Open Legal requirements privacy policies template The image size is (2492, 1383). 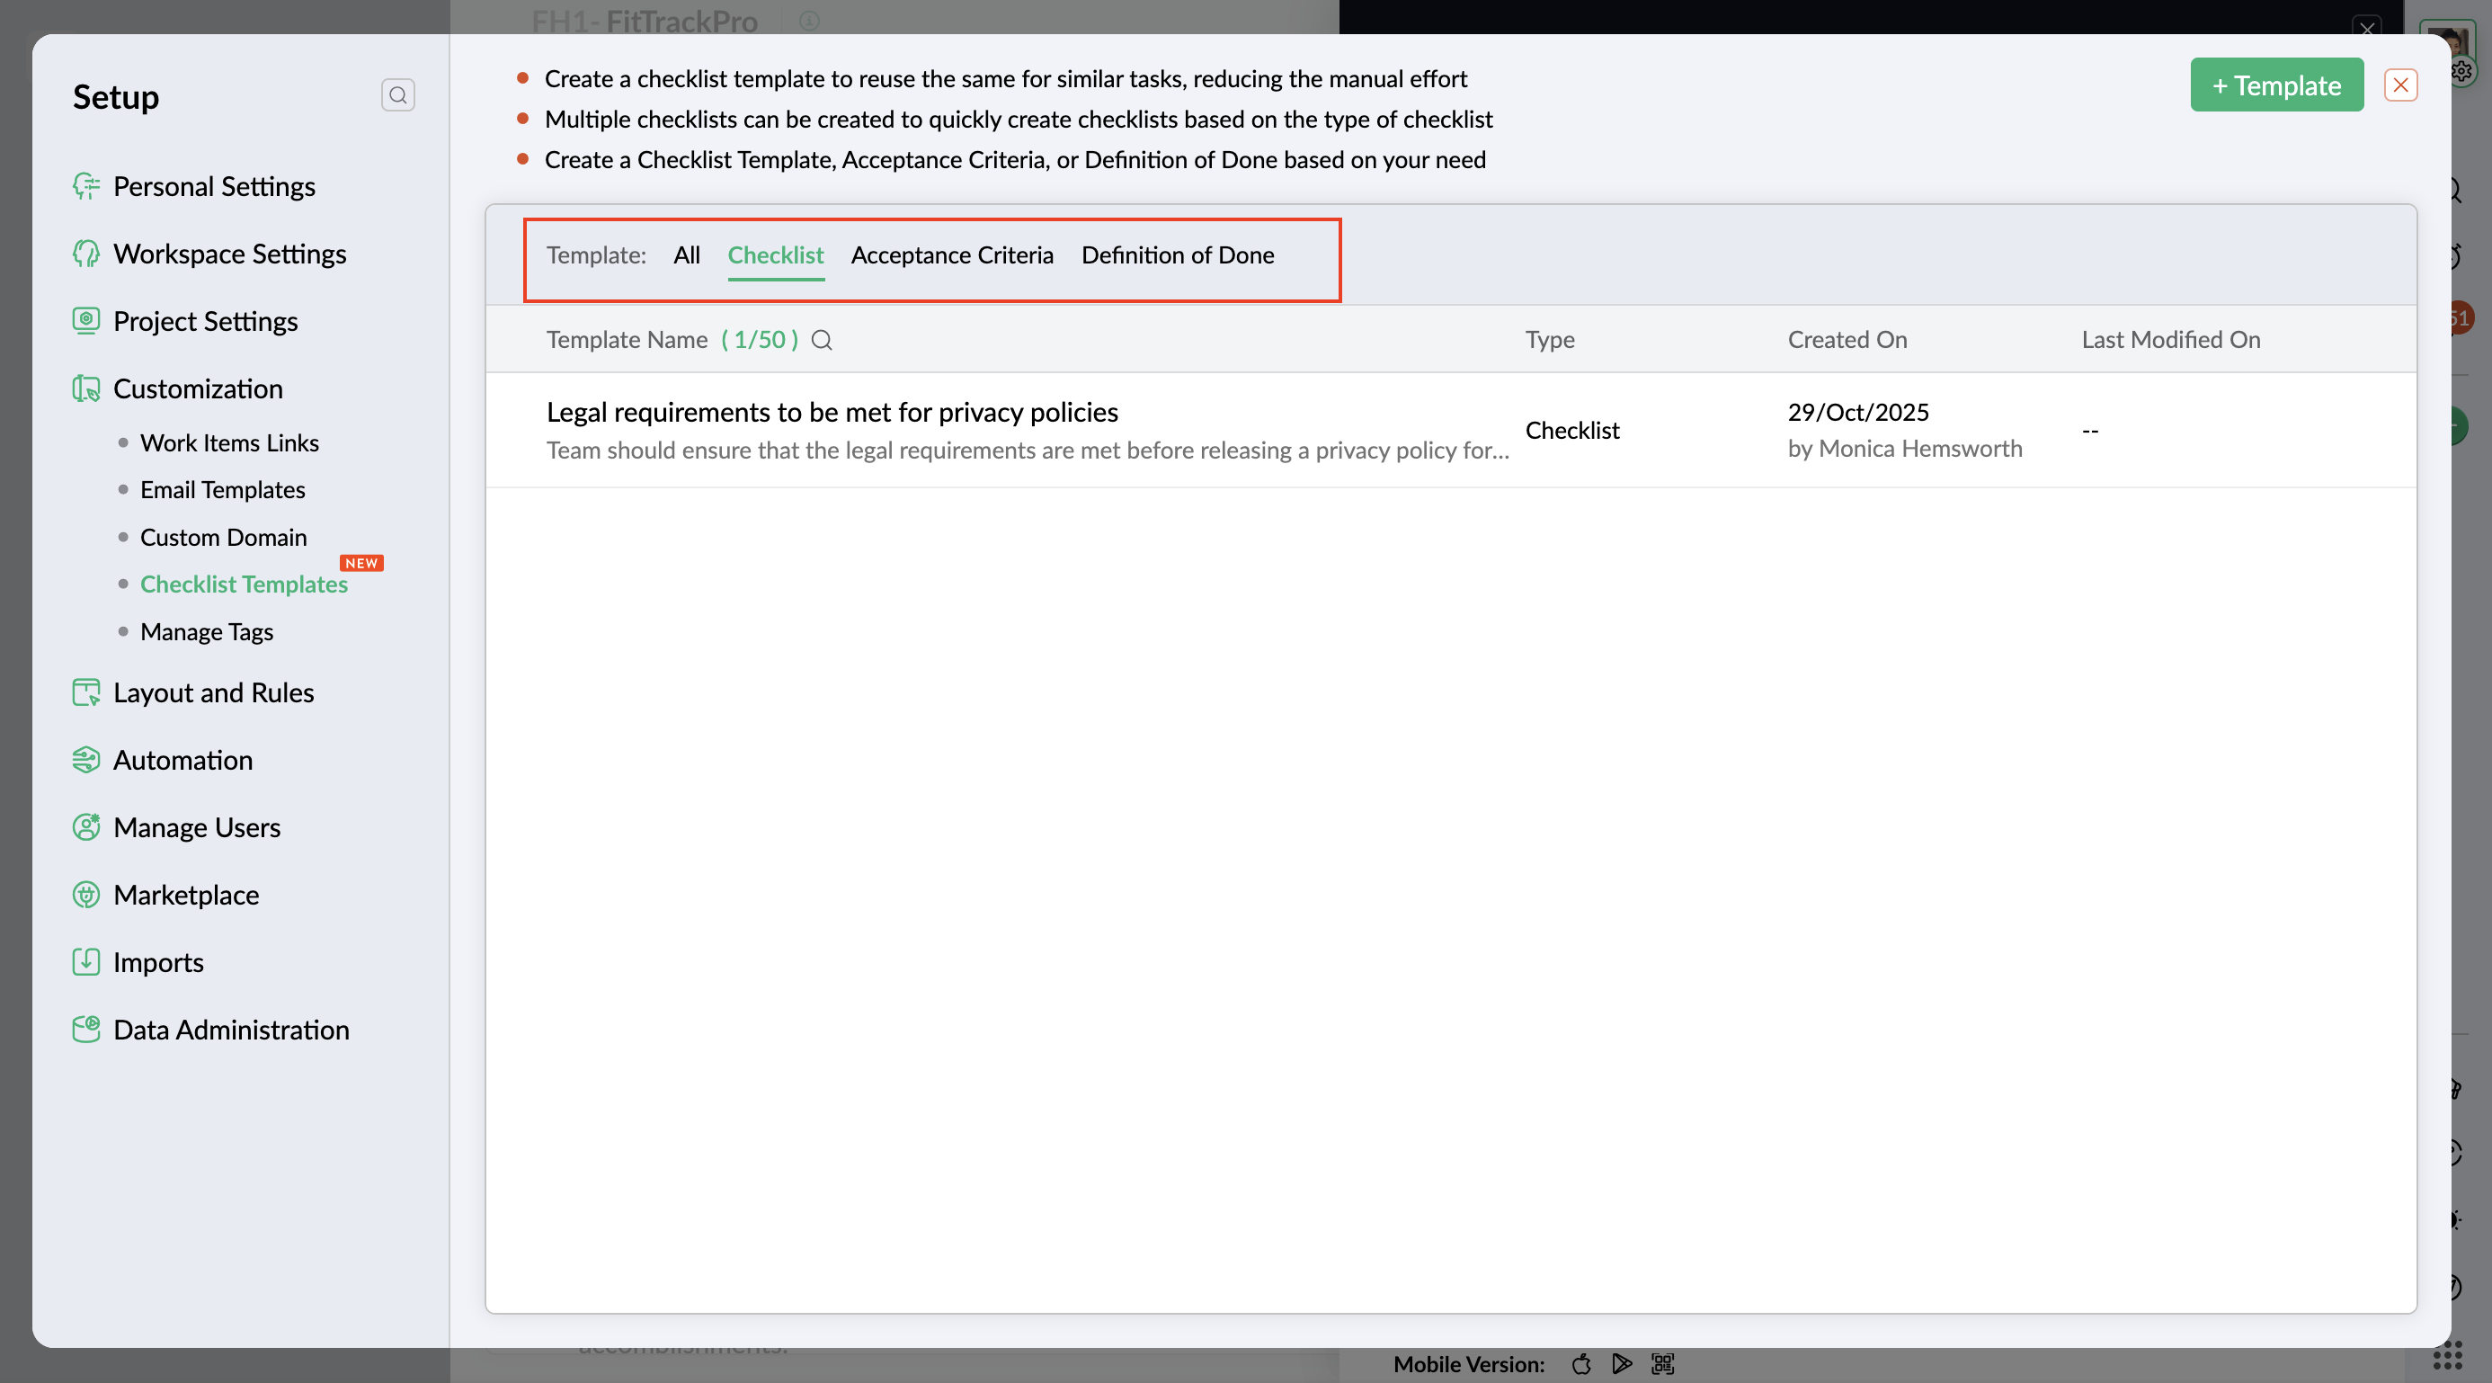(x=831, y=412)
